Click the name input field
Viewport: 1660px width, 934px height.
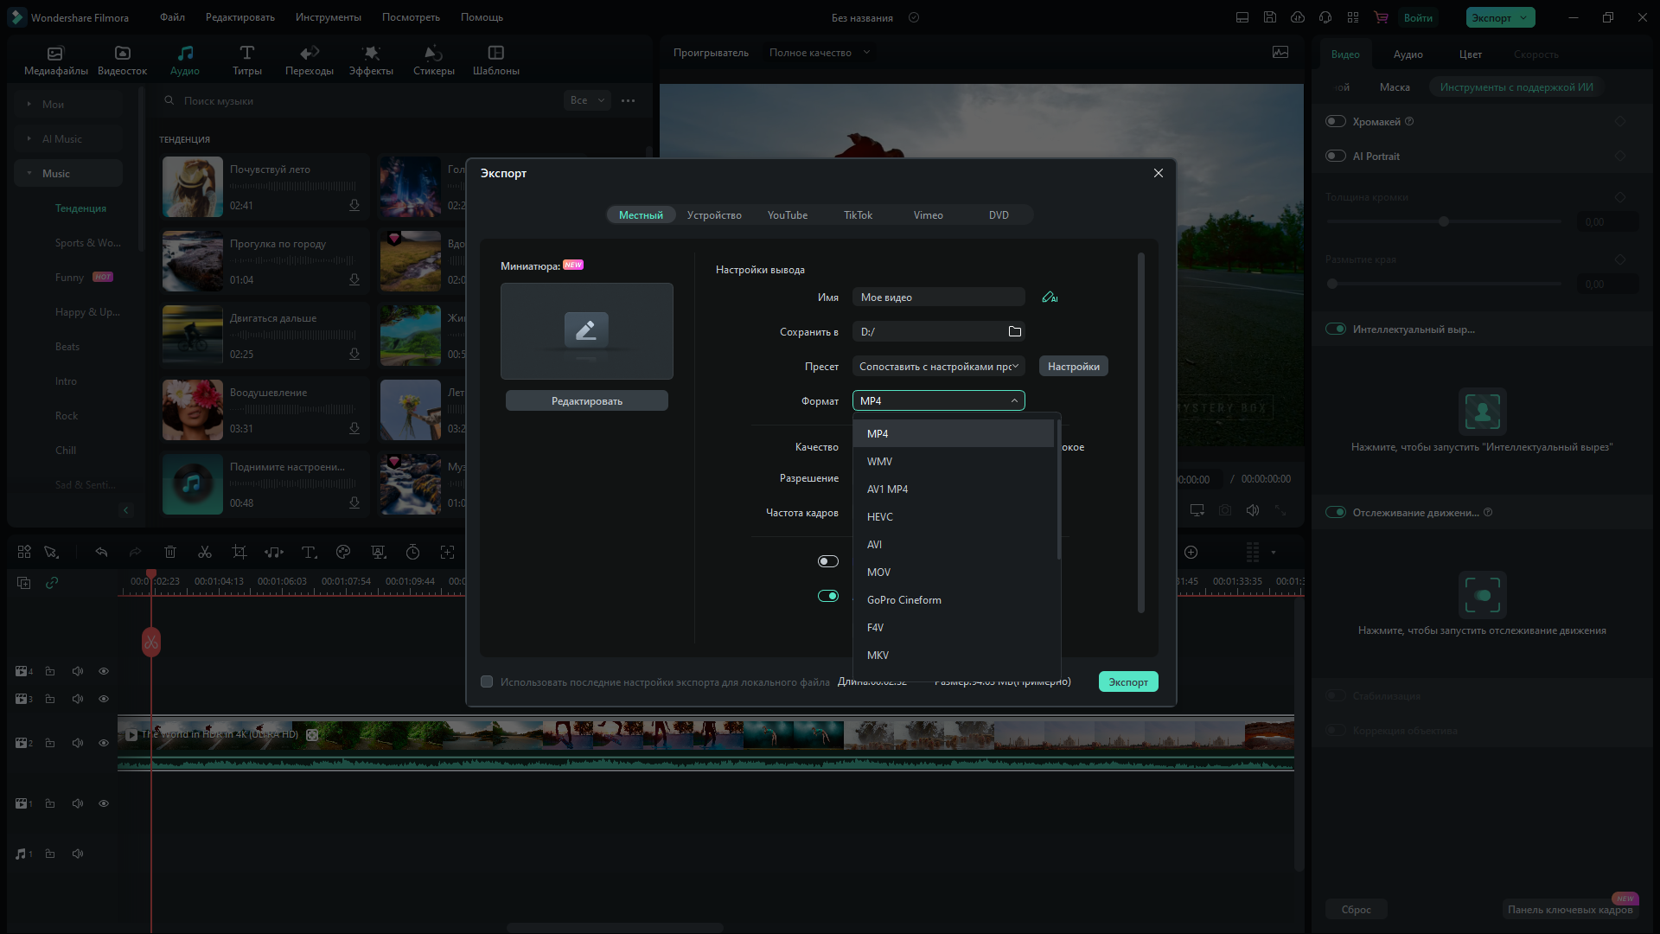938,297
